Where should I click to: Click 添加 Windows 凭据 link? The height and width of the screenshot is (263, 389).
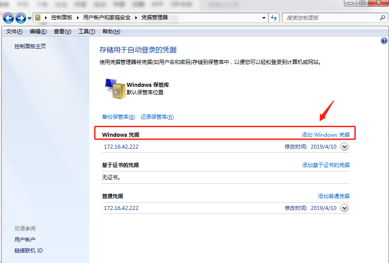[325, 135]
